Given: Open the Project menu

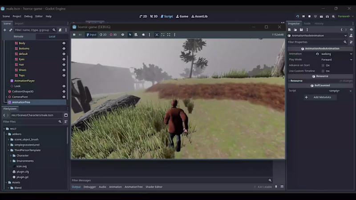Looking at the screenshot, I should tap(17, 16).
